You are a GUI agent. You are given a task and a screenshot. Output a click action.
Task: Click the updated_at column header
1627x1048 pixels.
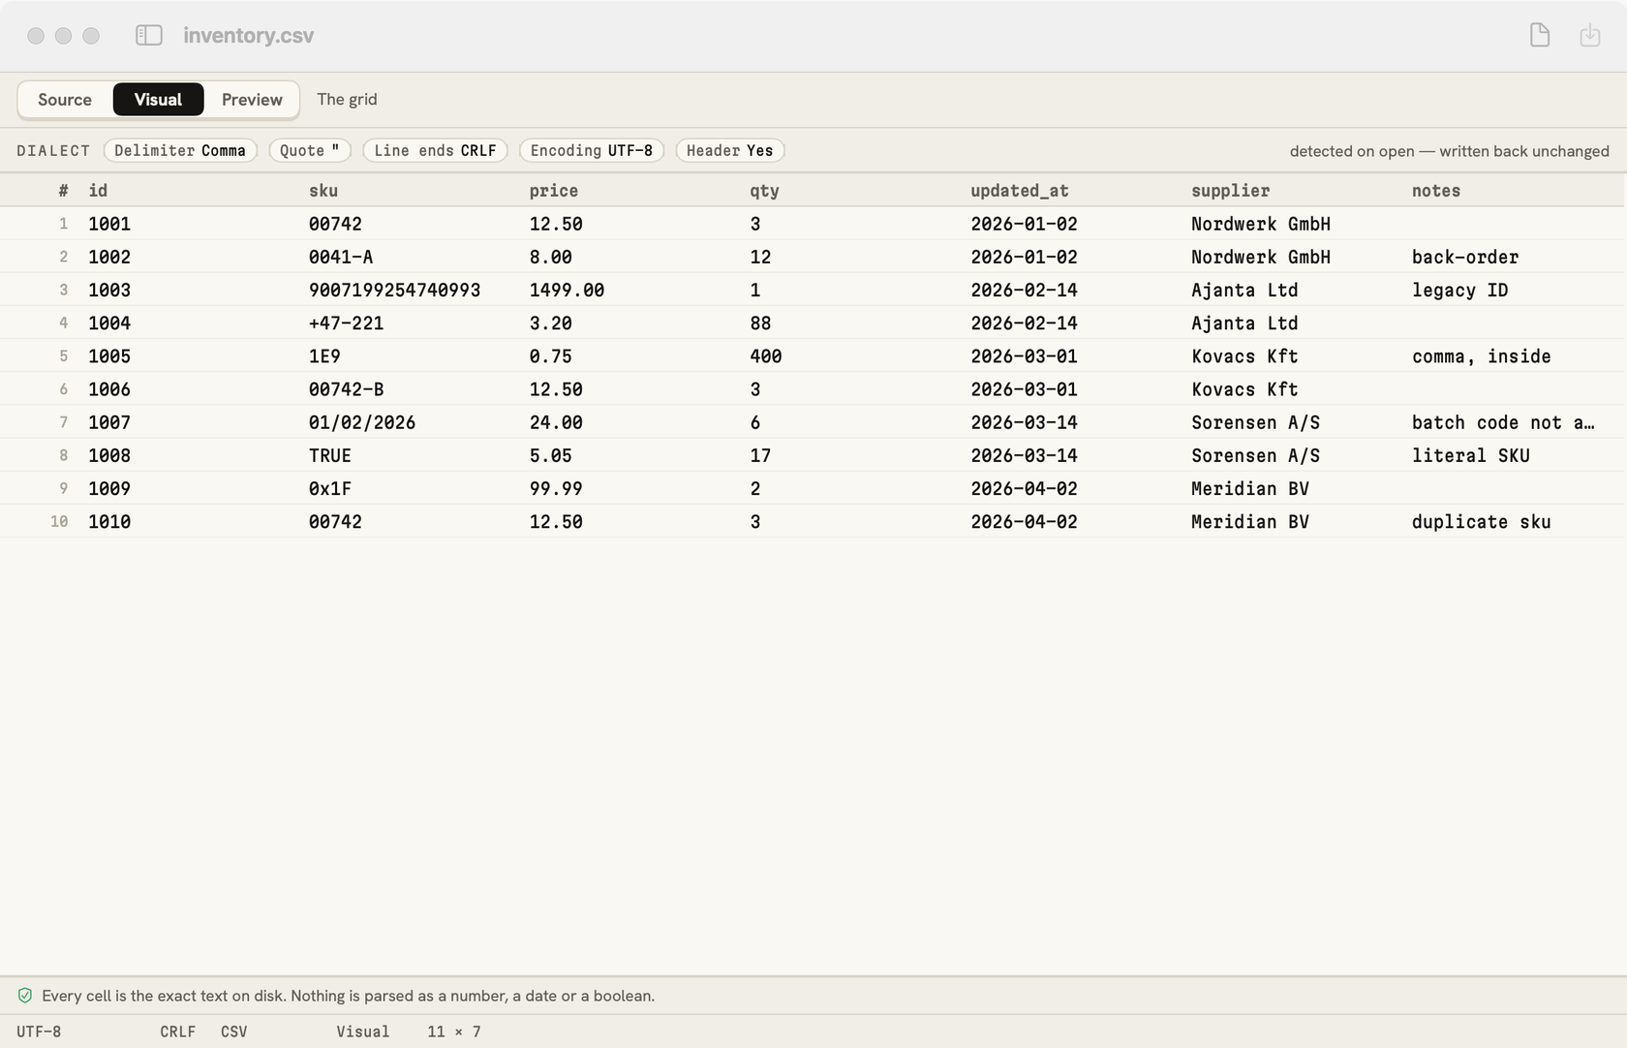[x=1020, y=191]
